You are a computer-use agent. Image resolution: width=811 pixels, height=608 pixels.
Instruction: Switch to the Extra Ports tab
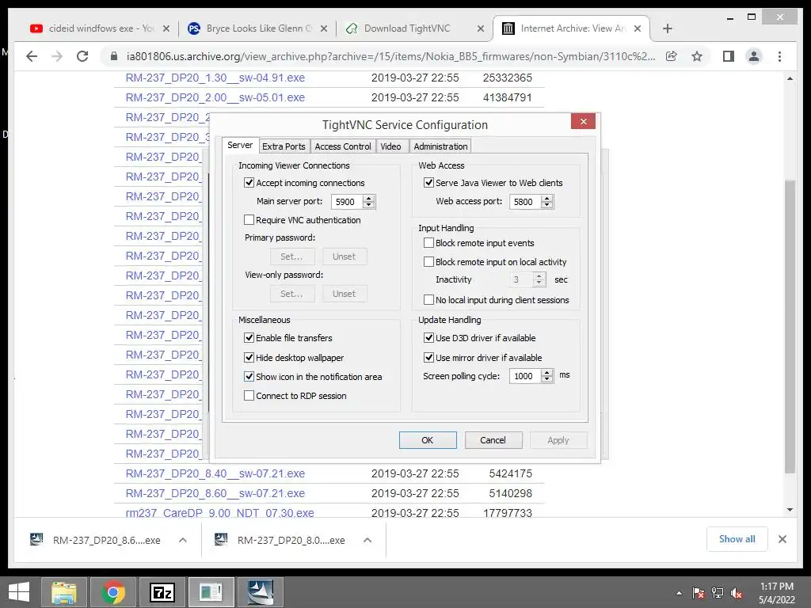pyautogui.click(x=284, y=146)
